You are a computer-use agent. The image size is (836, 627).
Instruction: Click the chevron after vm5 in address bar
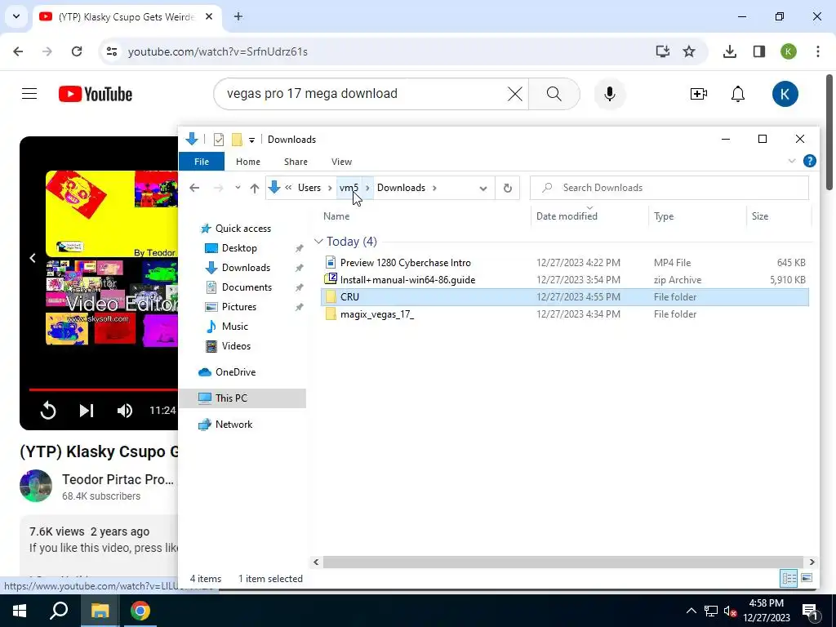tap(367, 188)
